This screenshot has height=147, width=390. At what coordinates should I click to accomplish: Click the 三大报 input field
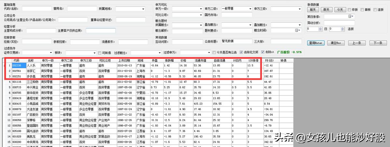(286, 41)
